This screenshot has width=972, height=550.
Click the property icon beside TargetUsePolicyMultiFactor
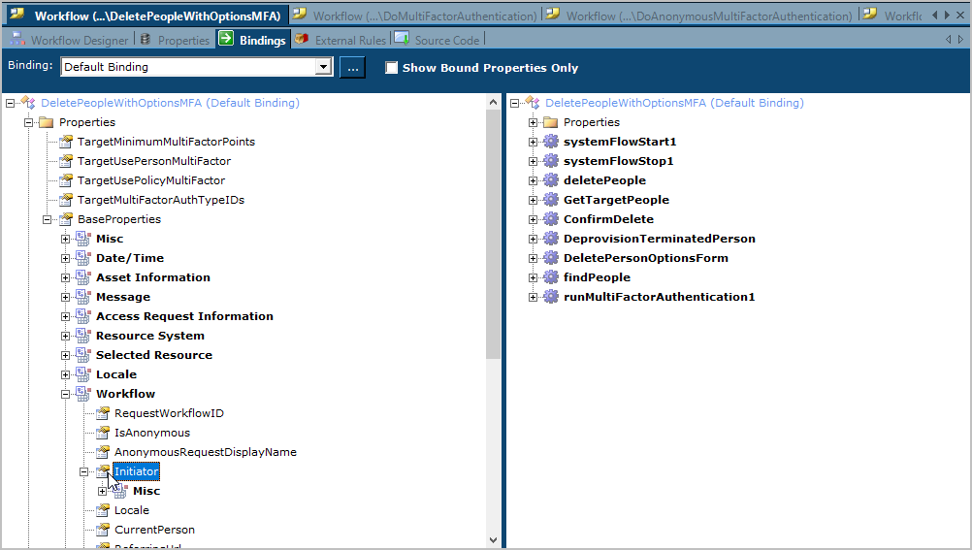tap(66, 180)
